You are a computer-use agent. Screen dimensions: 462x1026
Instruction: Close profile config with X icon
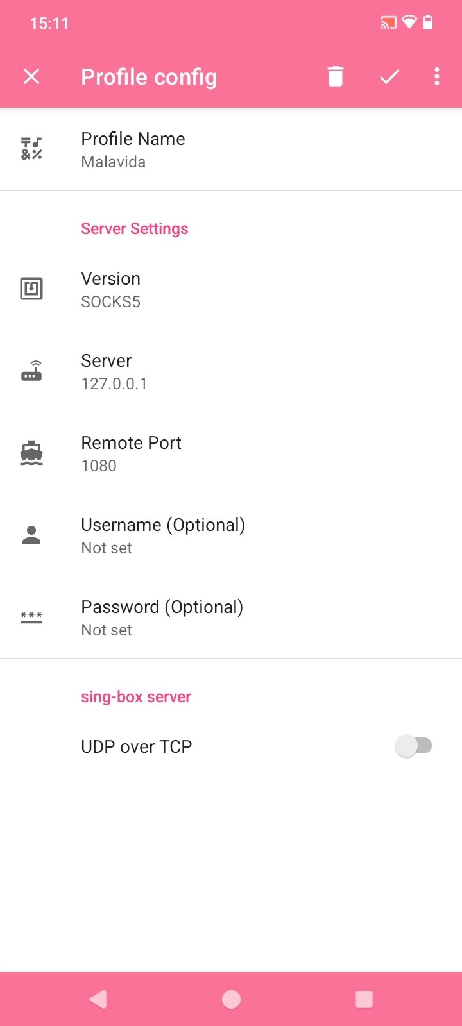pyautogui.click(x=31, y=77)
